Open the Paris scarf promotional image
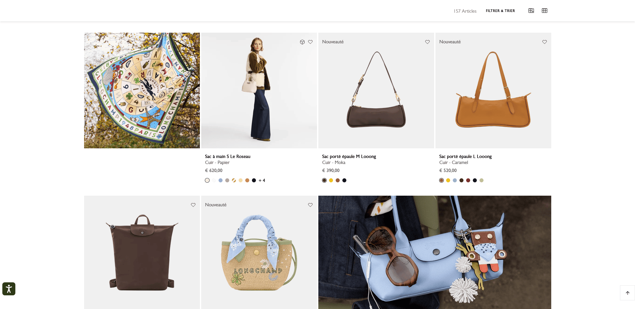The image size is (635, 309). (x=142, y=90)
